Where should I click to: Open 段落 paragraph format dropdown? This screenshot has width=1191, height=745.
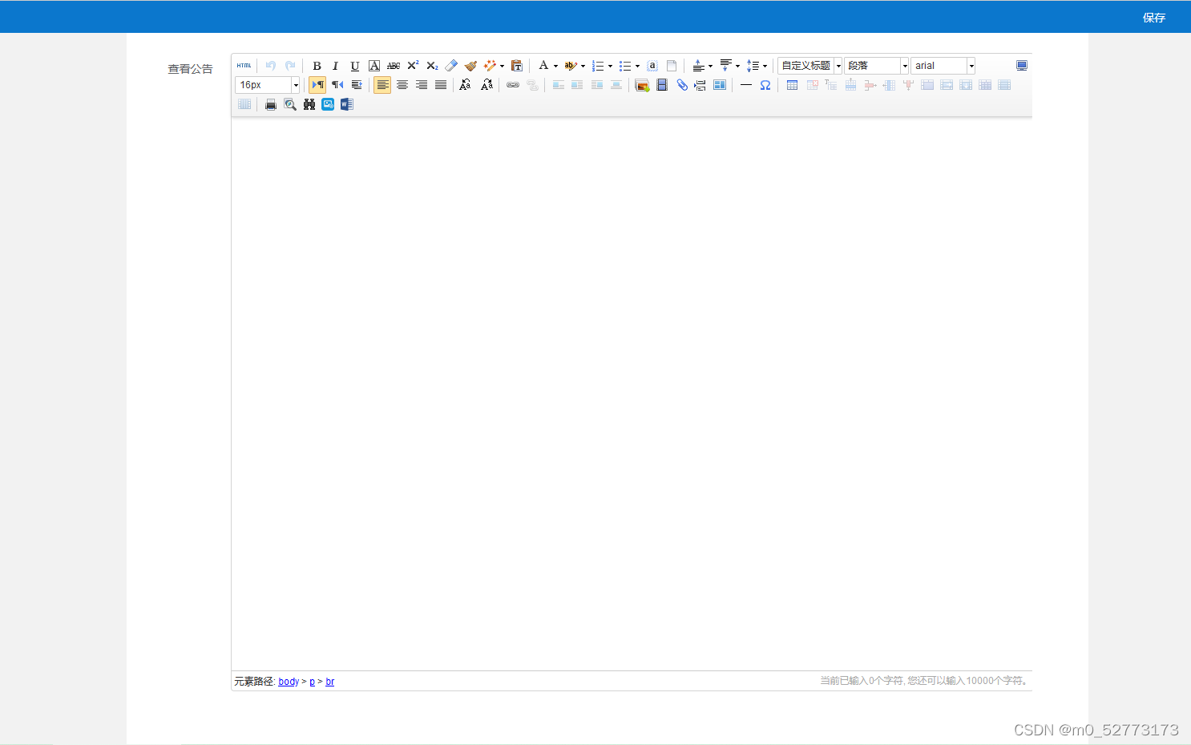[876, 66]
